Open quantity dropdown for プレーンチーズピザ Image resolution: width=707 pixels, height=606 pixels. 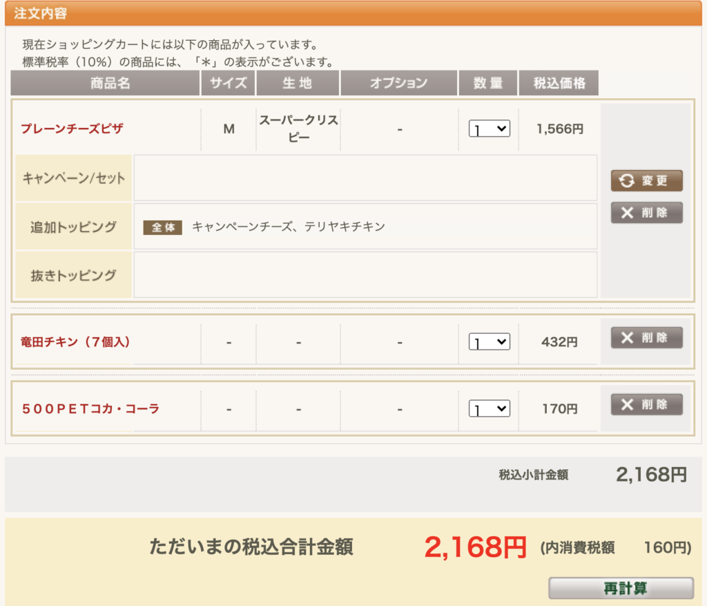(489, 129)
